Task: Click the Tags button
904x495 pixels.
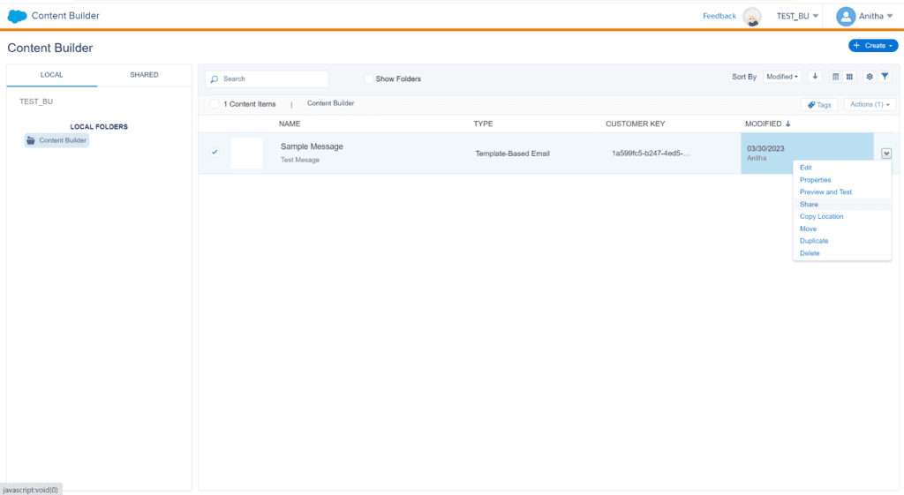Action: coord(819,104)
